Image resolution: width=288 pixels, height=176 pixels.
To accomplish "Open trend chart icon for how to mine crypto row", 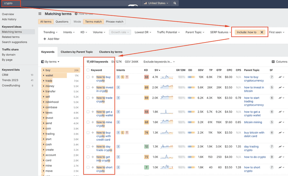I will (280, 122).
